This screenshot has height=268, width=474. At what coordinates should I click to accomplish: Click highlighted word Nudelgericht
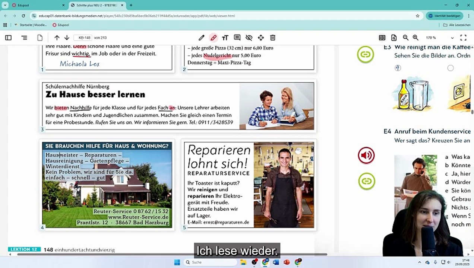tap(217, 55)
